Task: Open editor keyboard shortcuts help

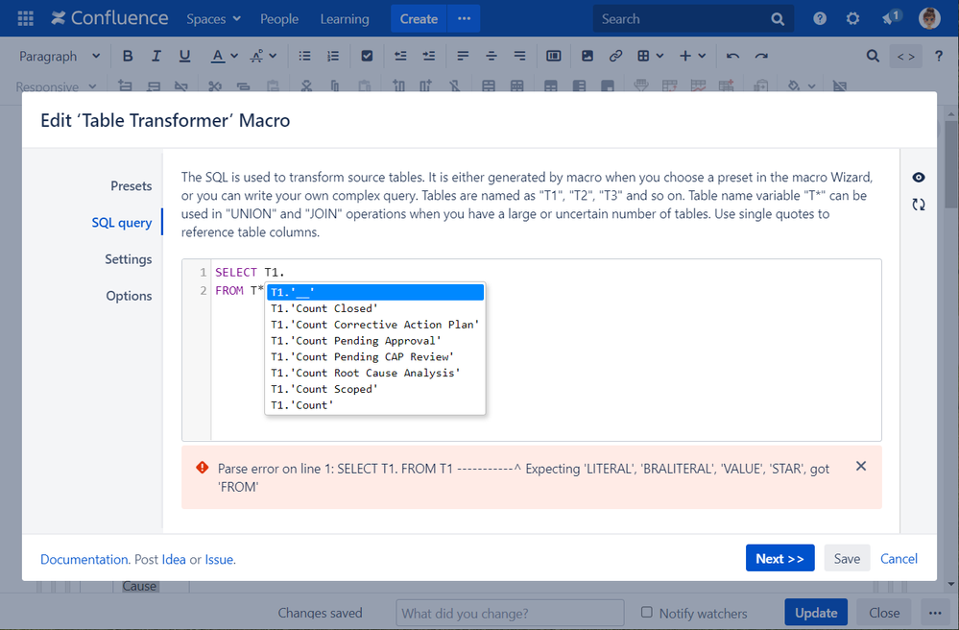Action: [939, 57]
